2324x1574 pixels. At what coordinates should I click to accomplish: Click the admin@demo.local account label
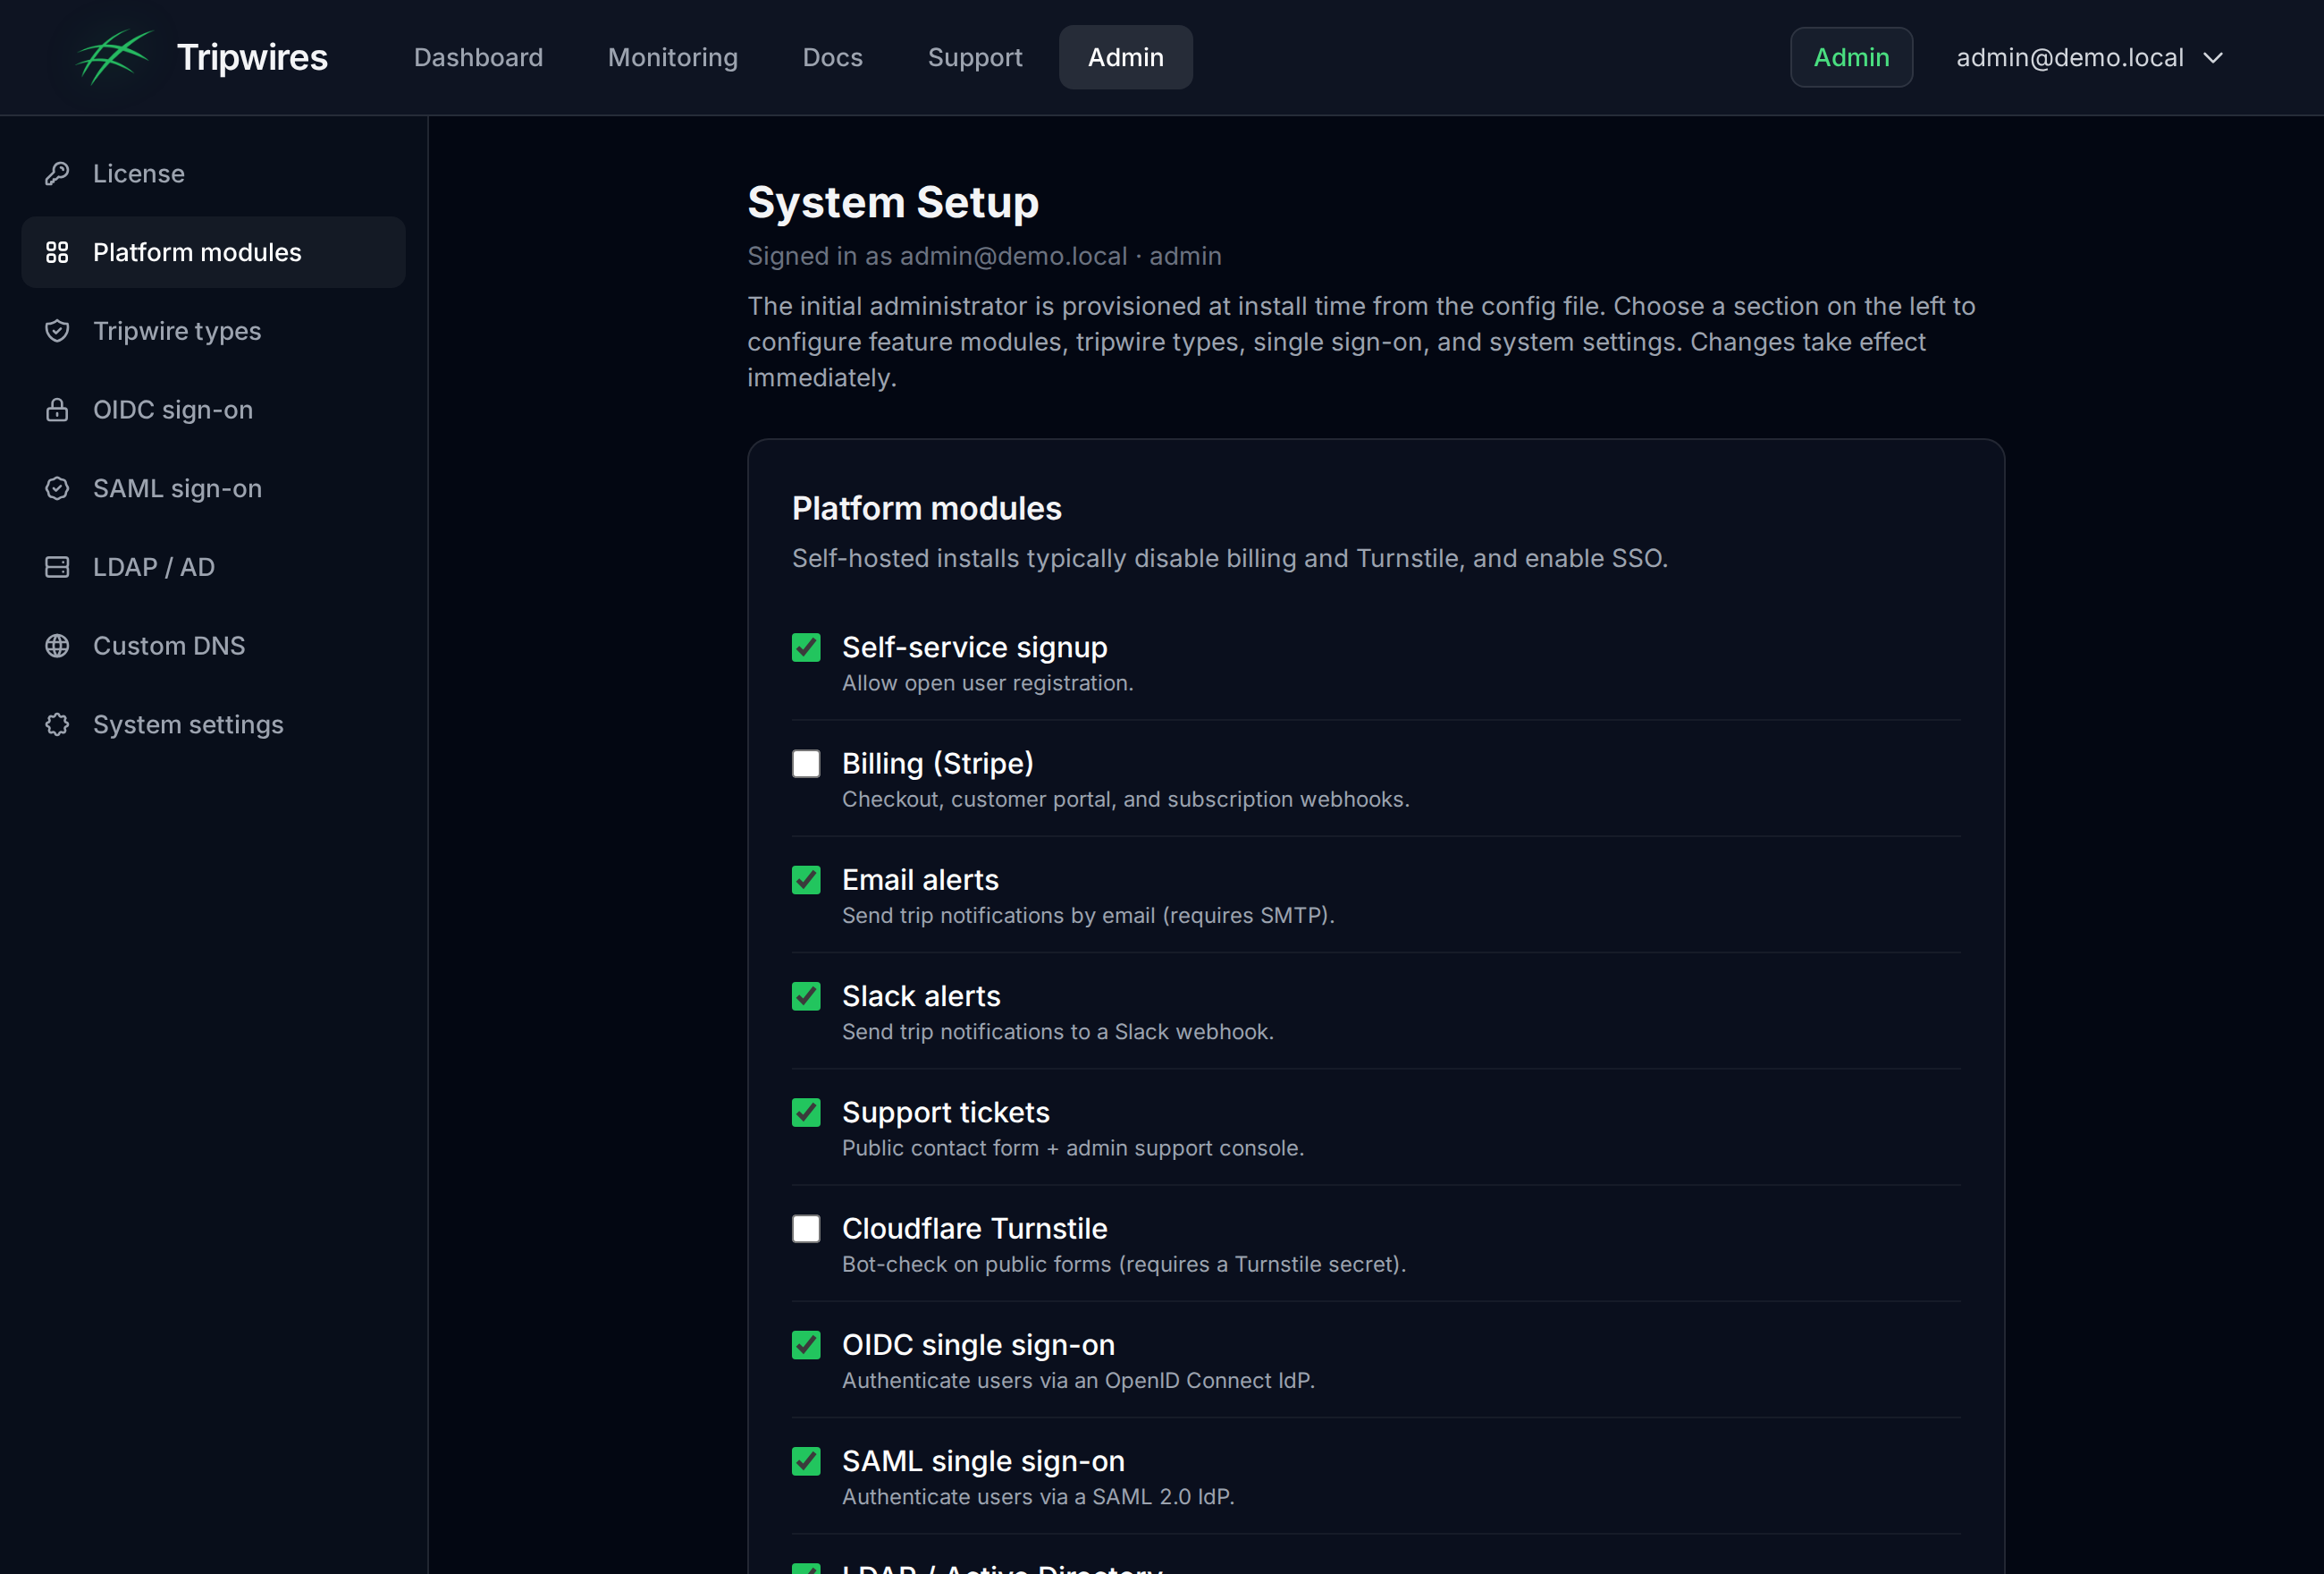pyautogui.click(x=2069, y=58)
